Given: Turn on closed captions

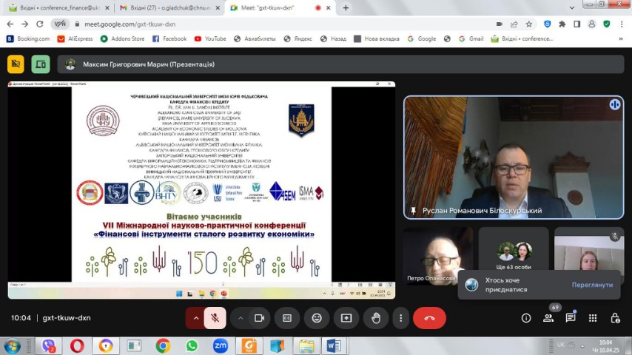Looking at the screenshot, I should coord(287,318).
